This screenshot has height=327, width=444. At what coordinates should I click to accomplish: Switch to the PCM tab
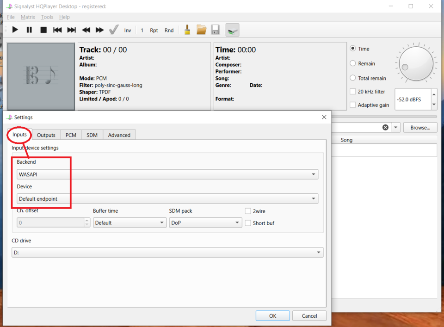[71, 135]
